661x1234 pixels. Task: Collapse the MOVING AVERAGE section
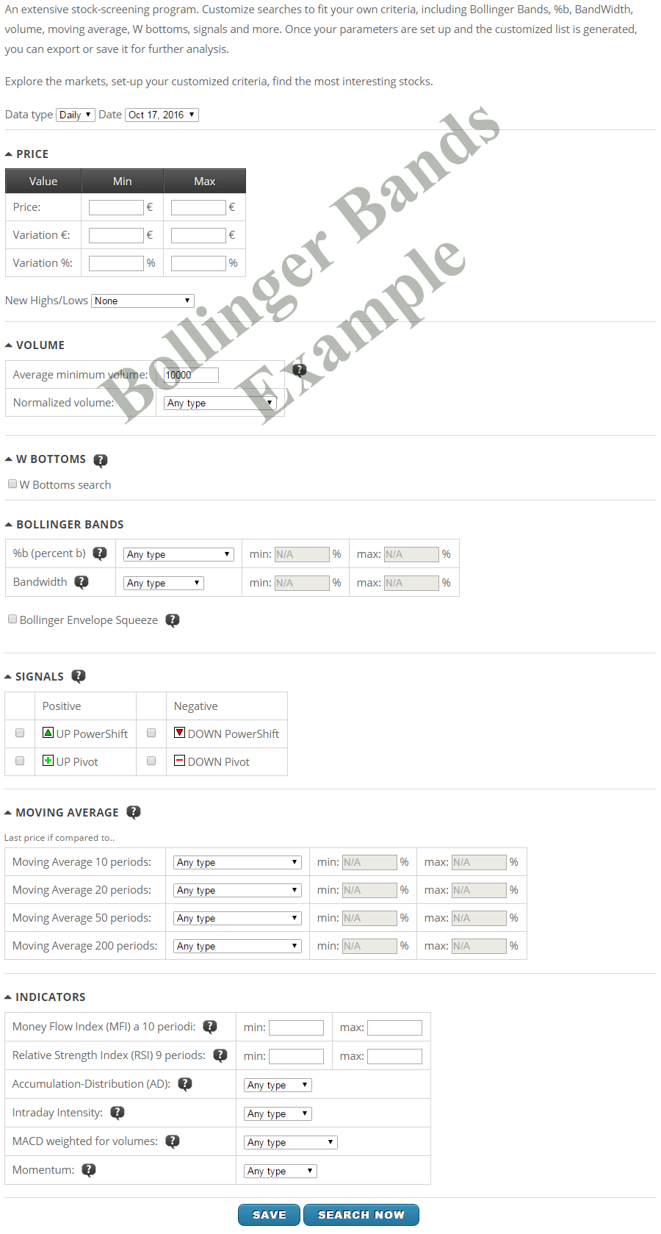click(62, 813)
